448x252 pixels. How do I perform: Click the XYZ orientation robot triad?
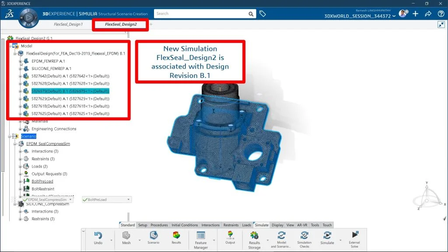tap(429, 197)
